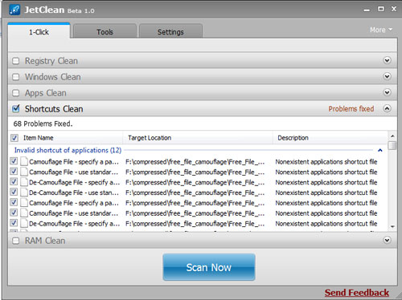Open the Send Feedback link
The height and width of the screenshot is (300, 402).
tap(357, 293)
